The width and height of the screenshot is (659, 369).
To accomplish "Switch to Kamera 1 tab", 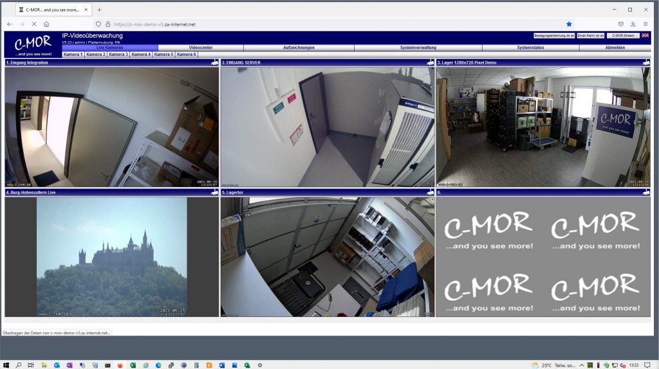I will 73,54.
